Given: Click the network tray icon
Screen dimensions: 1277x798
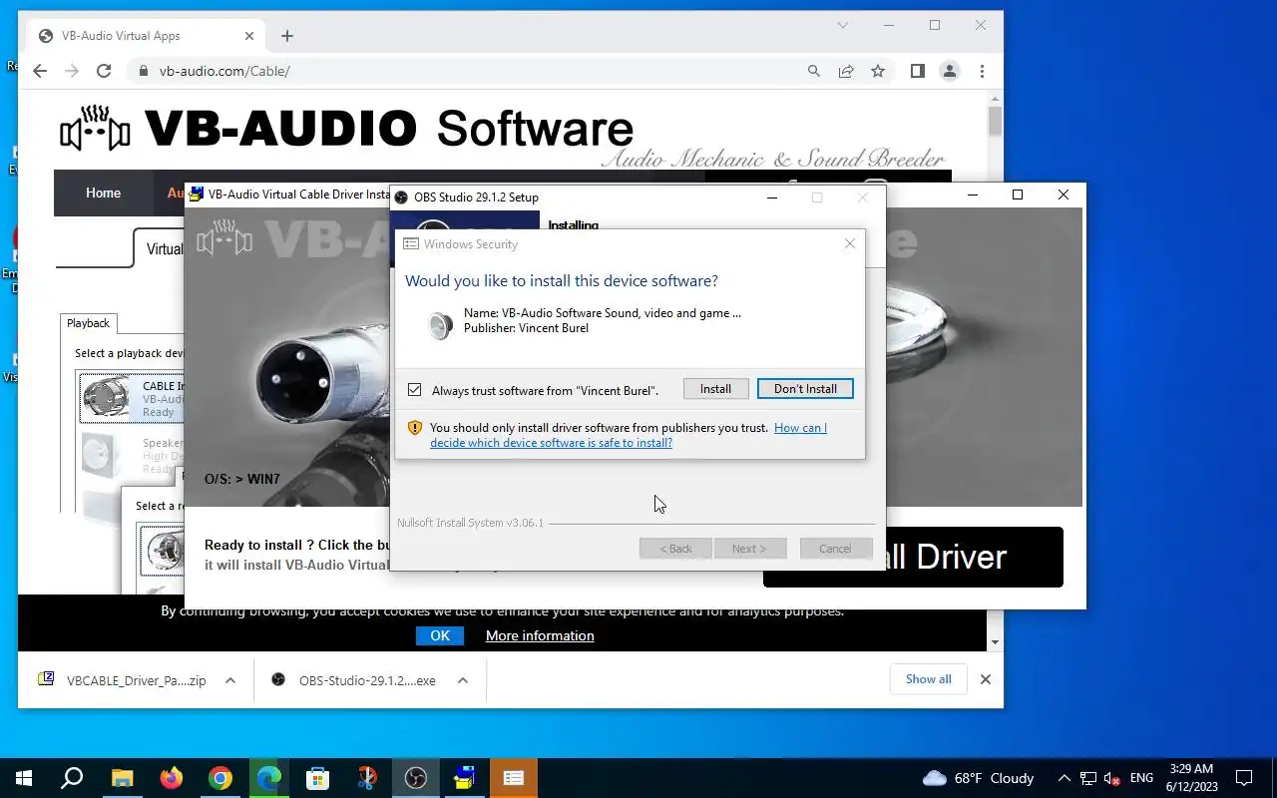Looking at the screenshot, I should [x=1088, y=778].
